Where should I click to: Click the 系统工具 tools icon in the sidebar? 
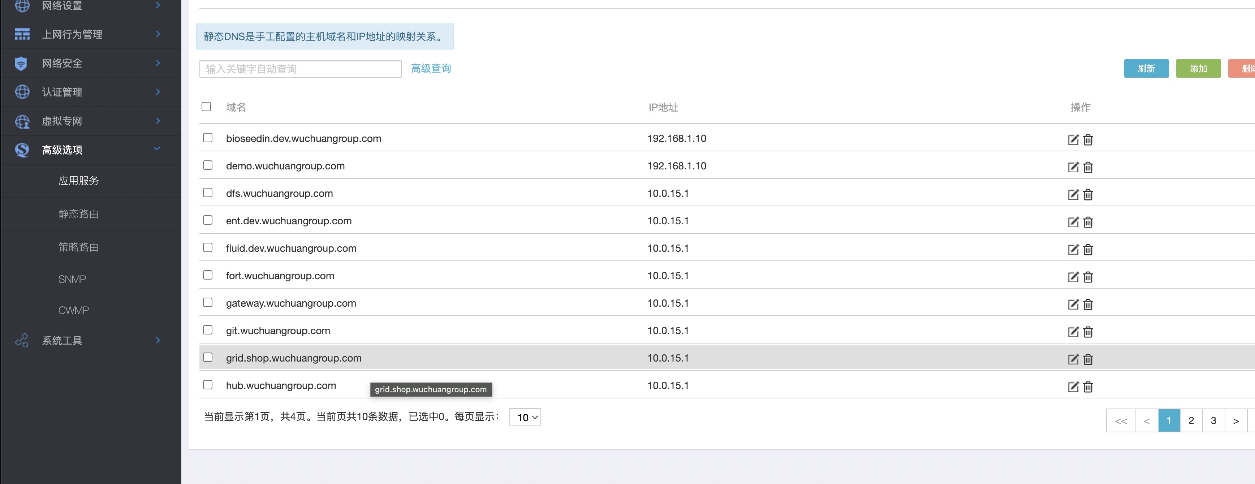coord(22,340)
